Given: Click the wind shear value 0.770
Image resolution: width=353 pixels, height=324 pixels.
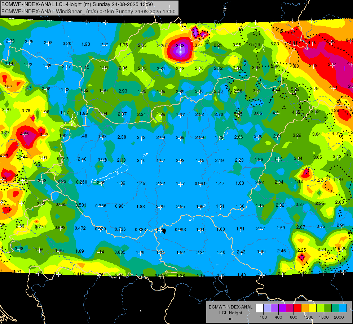Looking at the screenshot, I should point(40,227).
